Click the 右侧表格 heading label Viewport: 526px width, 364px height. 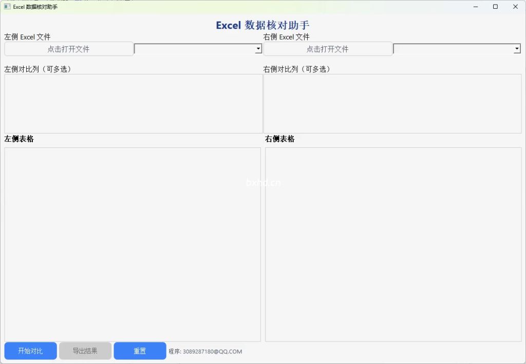pyautogui.click(x=280, y=139)
